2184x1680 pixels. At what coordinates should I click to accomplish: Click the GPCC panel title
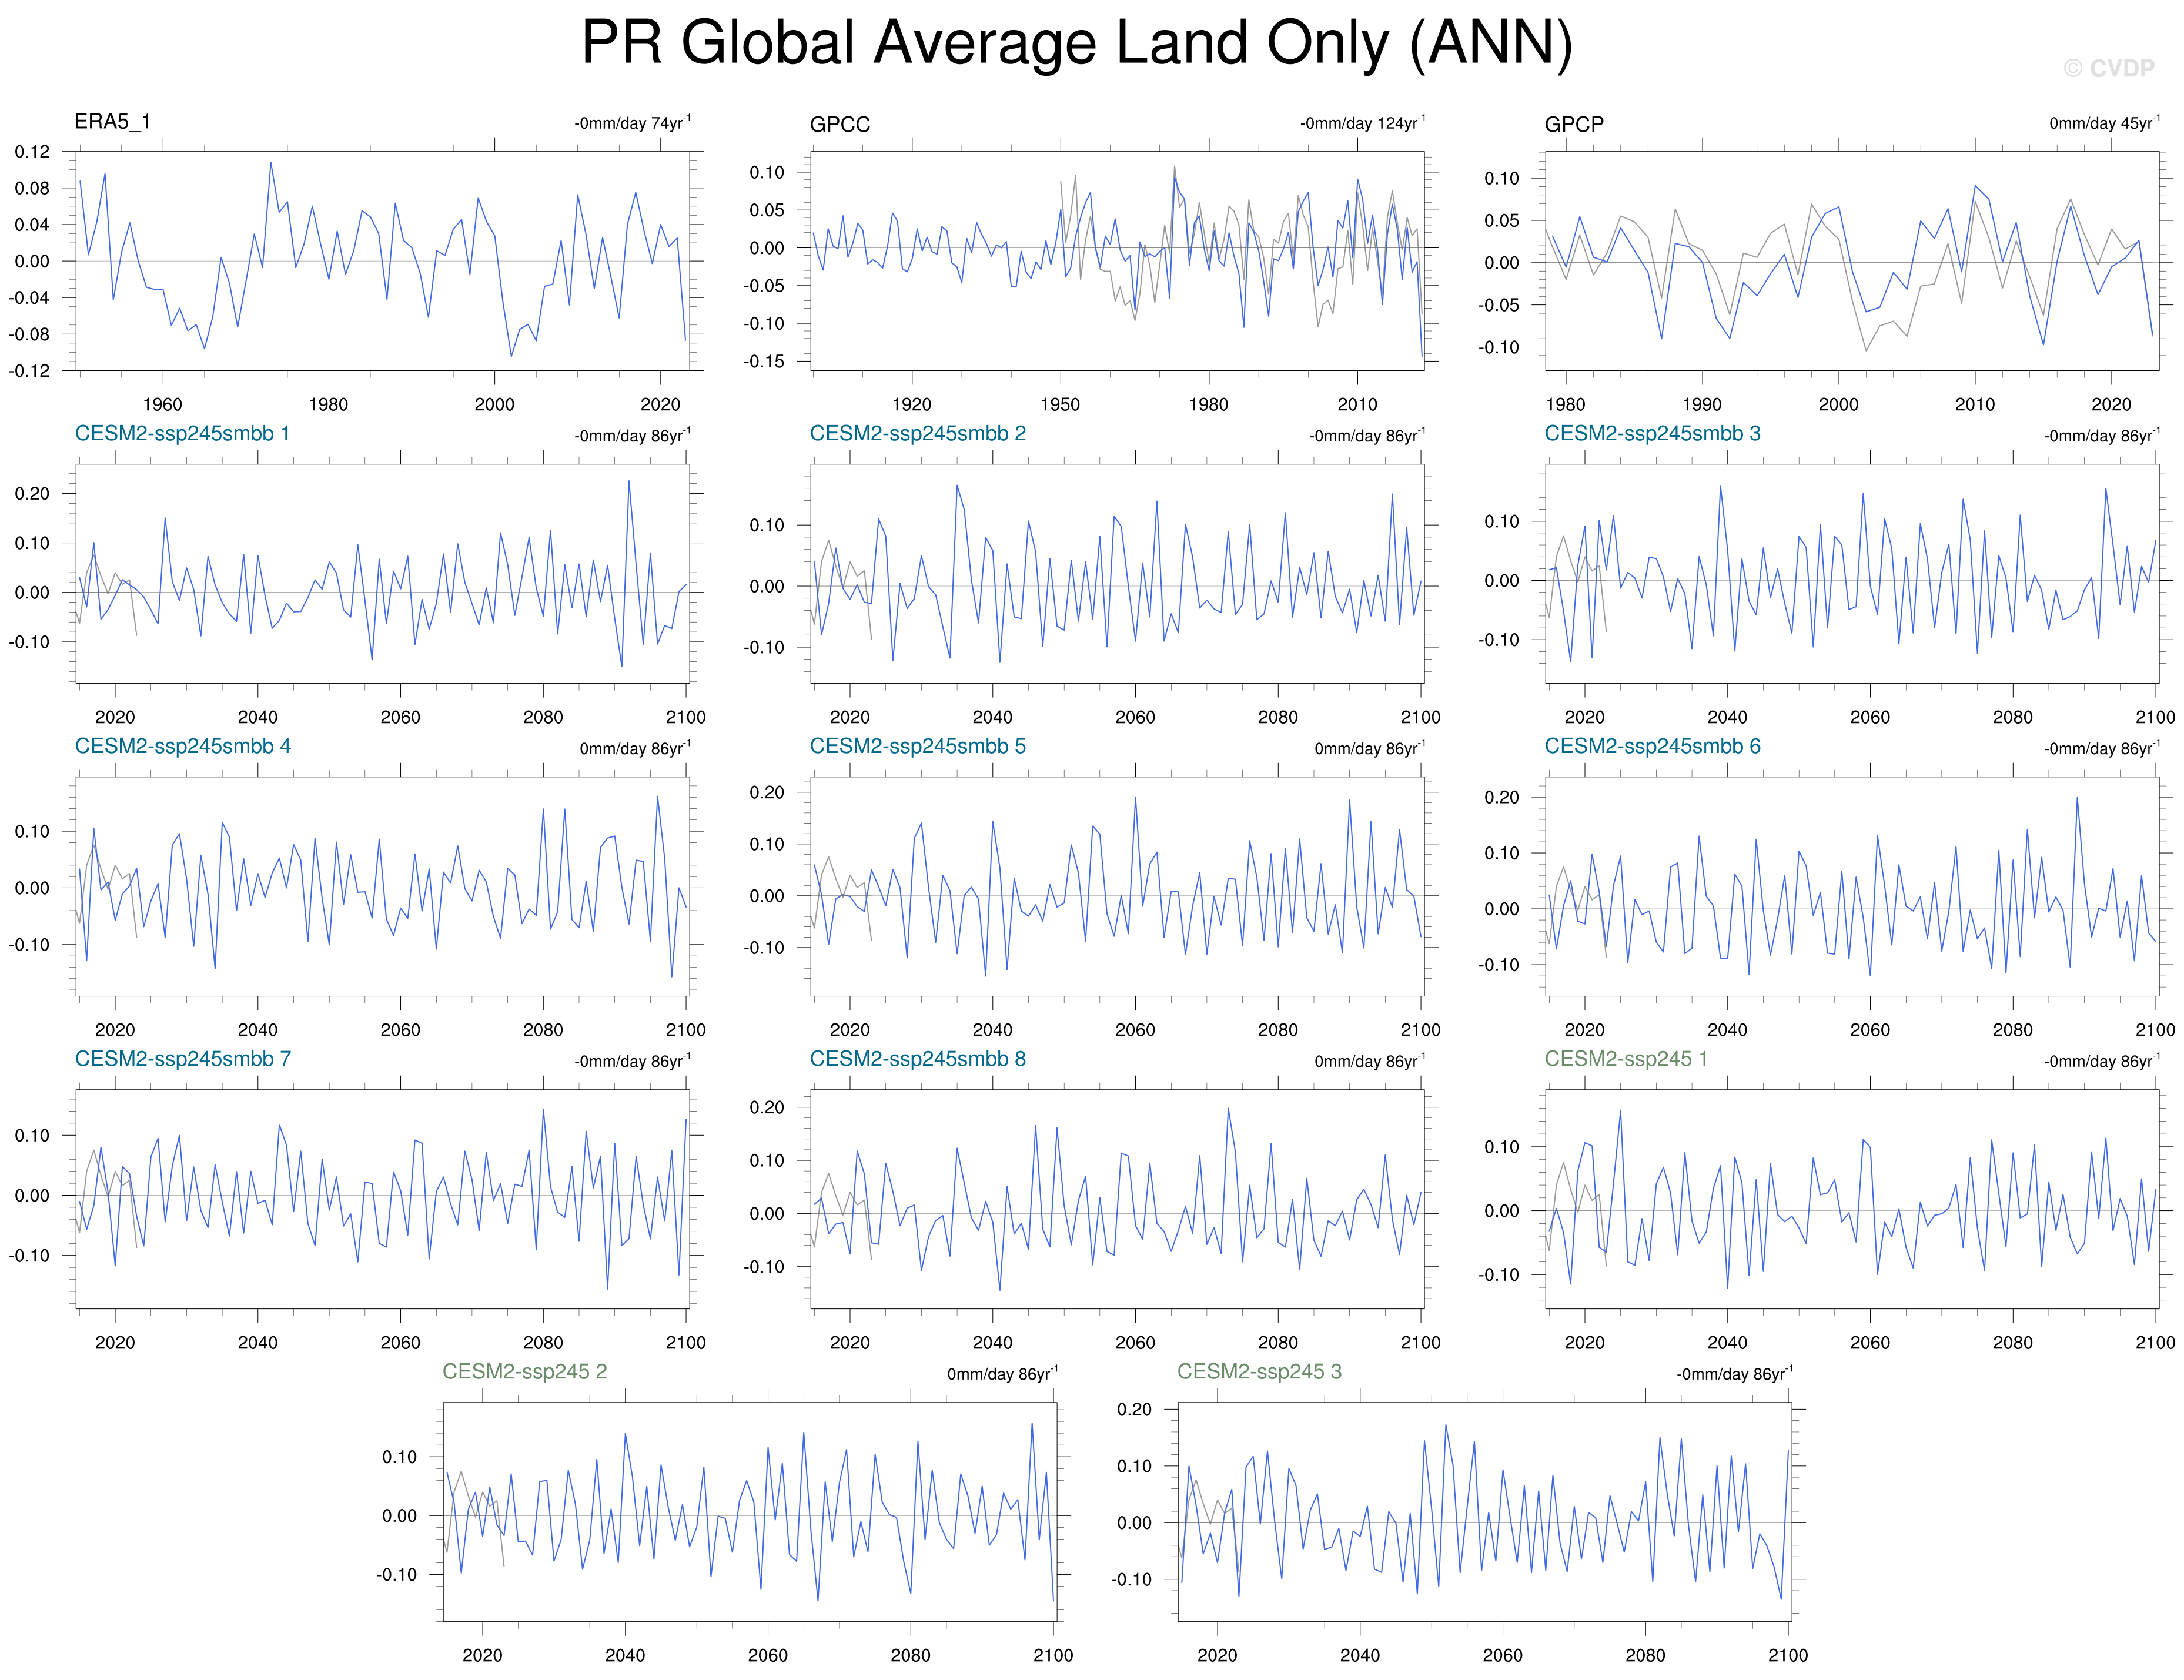pos(839,125)
